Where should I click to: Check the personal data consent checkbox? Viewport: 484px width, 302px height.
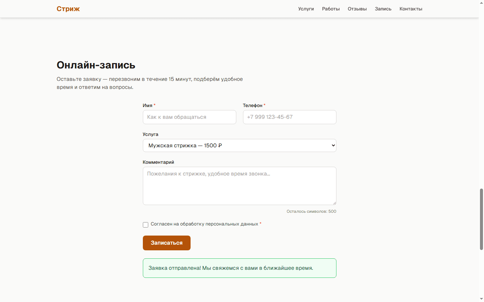point(146,225)
